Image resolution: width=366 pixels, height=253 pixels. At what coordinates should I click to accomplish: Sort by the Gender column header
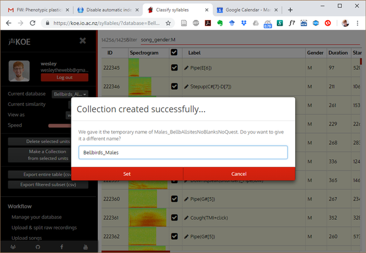point(315,53)
